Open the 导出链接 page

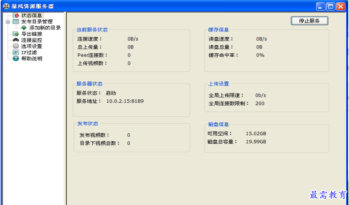tap(32, 34)
